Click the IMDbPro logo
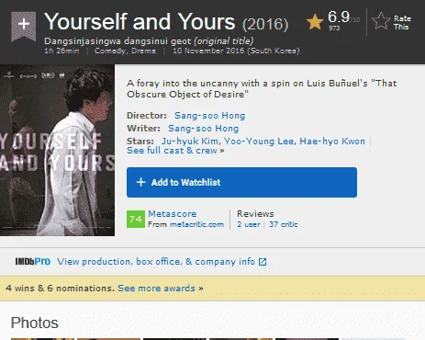Viewport: 425px width, 340px height. (x=33, y=261)
